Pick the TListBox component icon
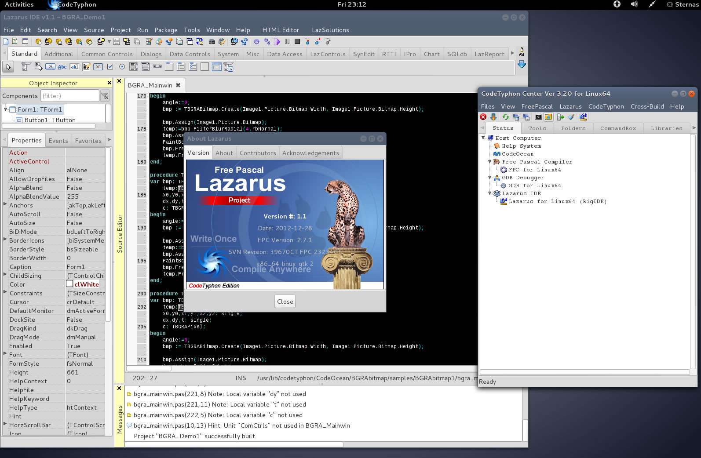This screenshot has width=701, height=458. [x=134, y=67]
